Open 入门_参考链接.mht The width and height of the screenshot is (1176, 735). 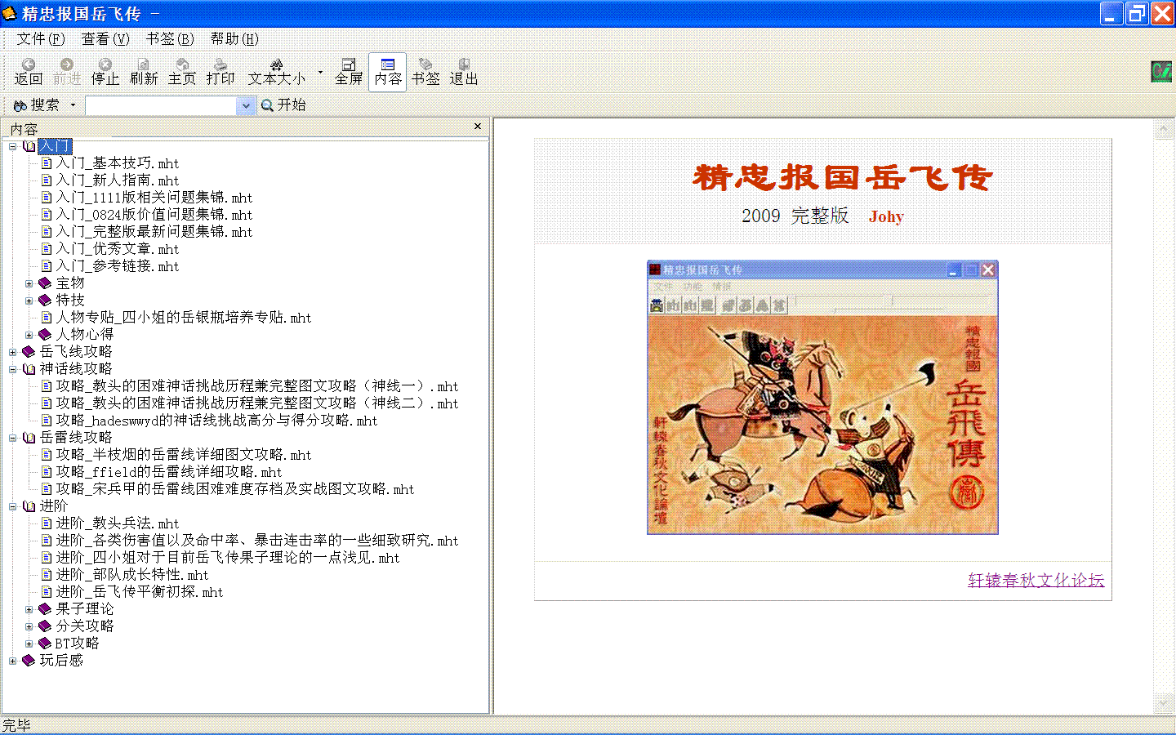pyautogui.click(x=118, y=266)
